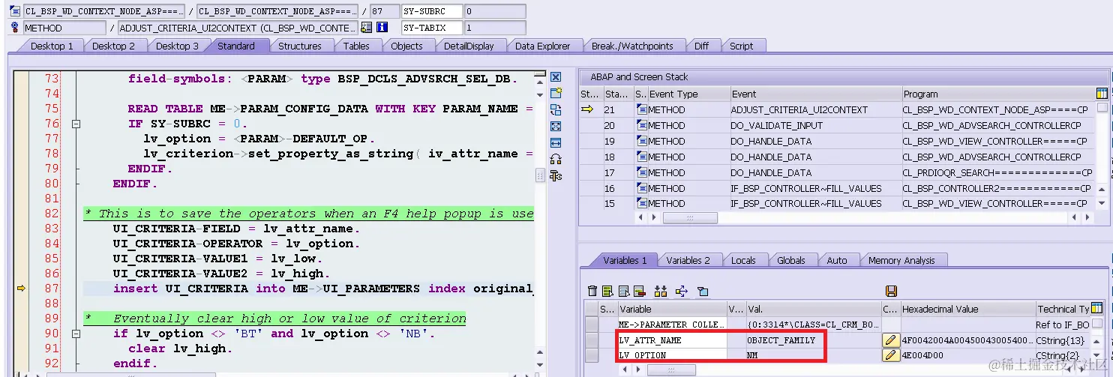
Task: Click the Hexadecimal Value column header
Action: click(967, 309)
